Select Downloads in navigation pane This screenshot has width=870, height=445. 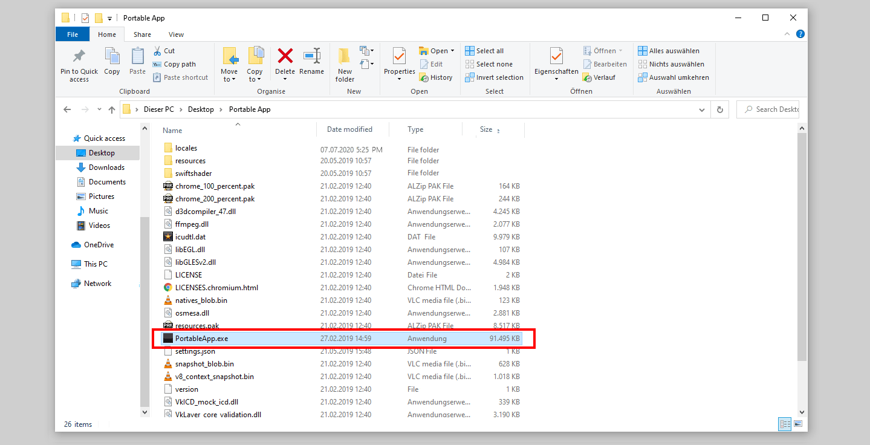100,167
